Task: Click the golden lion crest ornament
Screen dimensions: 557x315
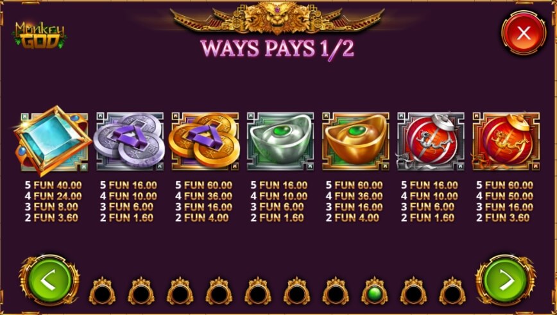Action: (277, 18)
